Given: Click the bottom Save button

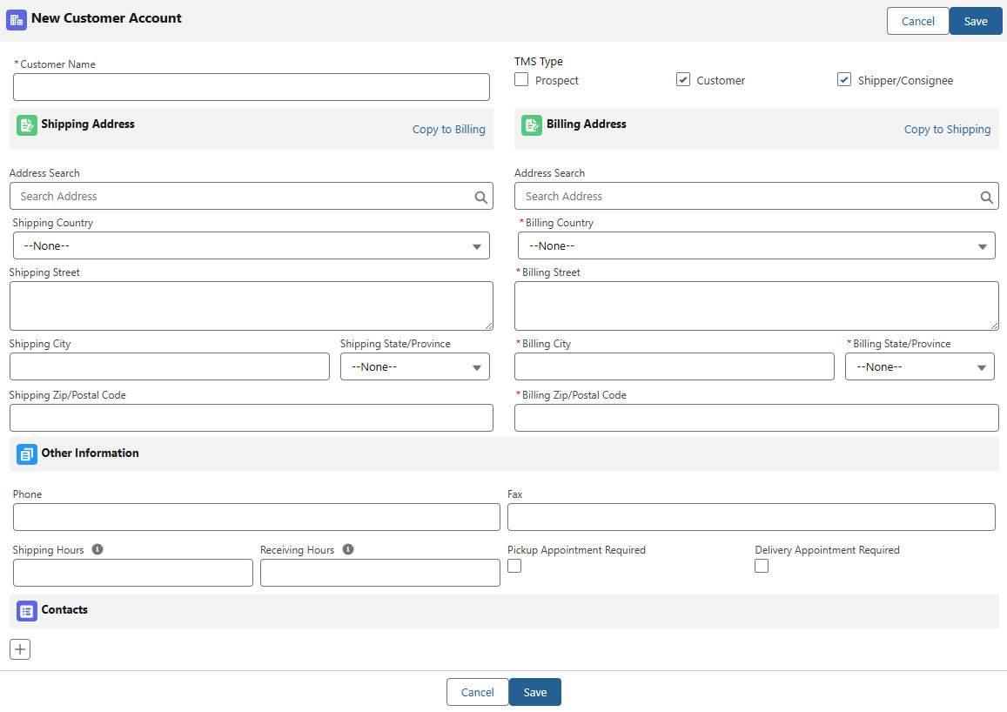Looking at the screenshot, I should (535, 692).
